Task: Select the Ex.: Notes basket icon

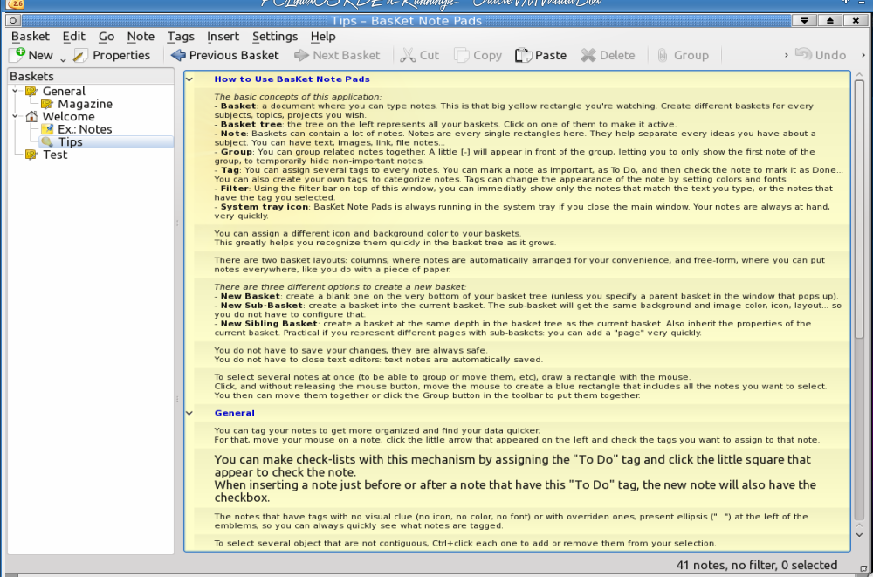Action: [47, 129]
